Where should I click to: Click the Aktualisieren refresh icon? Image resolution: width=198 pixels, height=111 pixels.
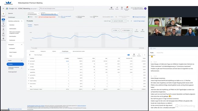coord(117,8)
